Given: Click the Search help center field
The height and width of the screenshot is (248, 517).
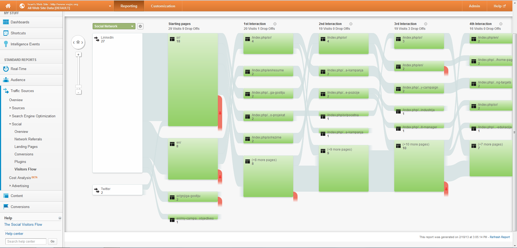Looking at the screenshot, I should point(26,242).
